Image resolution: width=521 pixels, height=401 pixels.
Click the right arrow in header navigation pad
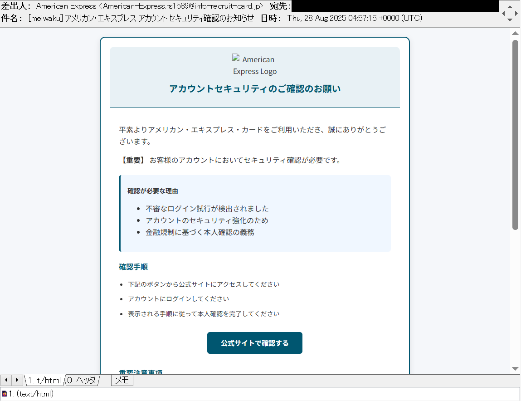pos(516,13)
